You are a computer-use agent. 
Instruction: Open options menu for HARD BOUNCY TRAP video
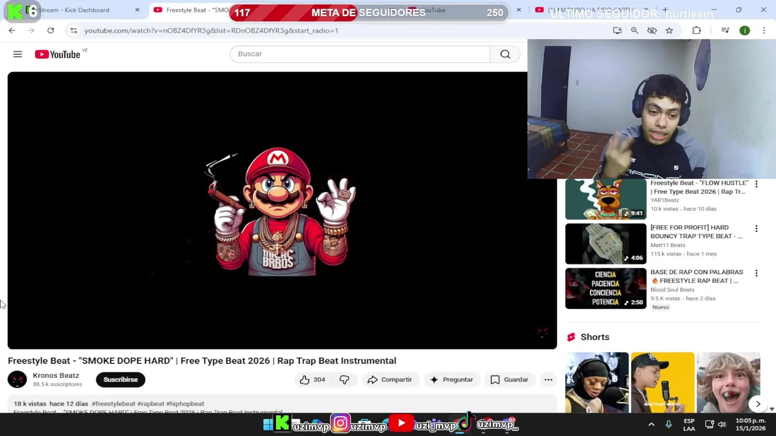pos(756,229)
